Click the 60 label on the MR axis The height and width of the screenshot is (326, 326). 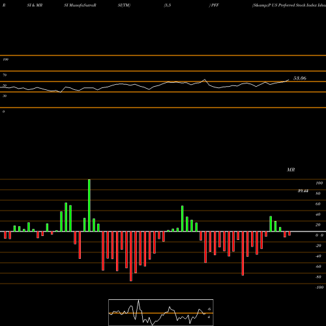(318, 204)
